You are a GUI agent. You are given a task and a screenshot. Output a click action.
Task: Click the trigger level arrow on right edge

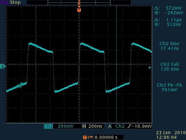[x=150, y=68]
